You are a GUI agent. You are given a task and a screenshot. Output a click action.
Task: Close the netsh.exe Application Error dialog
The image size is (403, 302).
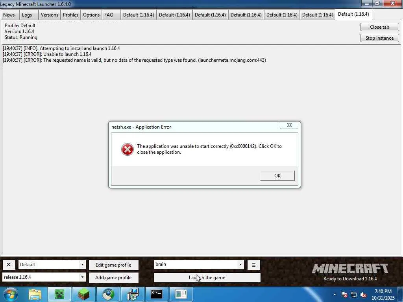289,125
